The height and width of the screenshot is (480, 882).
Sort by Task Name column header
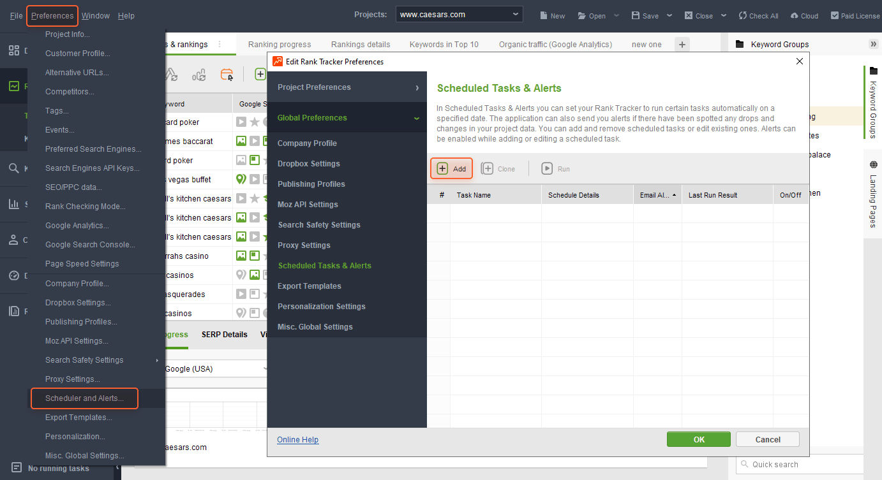[x=496, y=195]
